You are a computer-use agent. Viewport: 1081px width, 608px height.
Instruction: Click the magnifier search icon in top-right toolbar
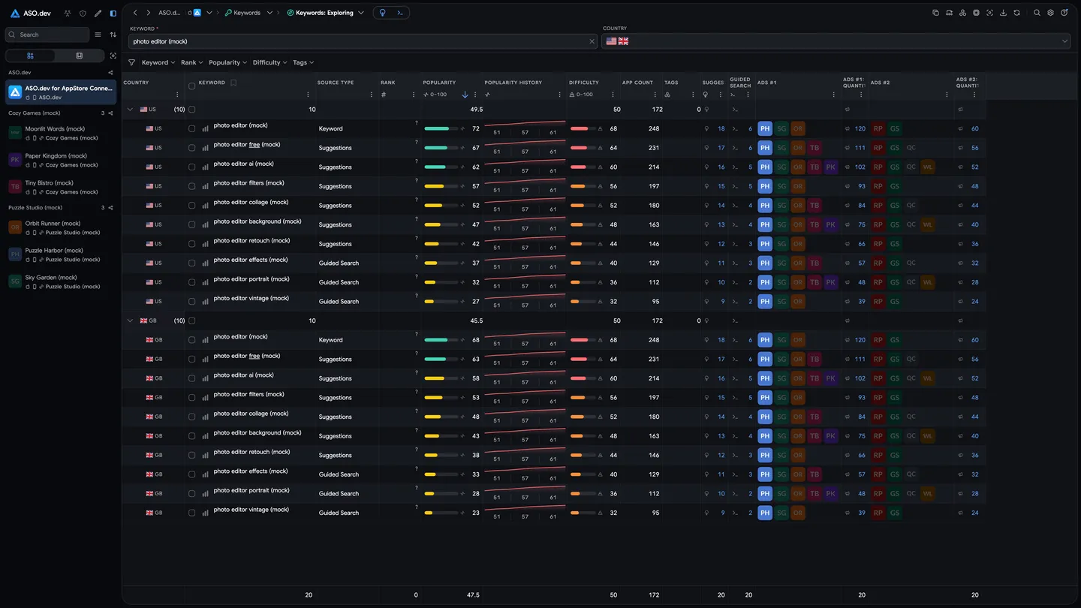(1037, 13)
